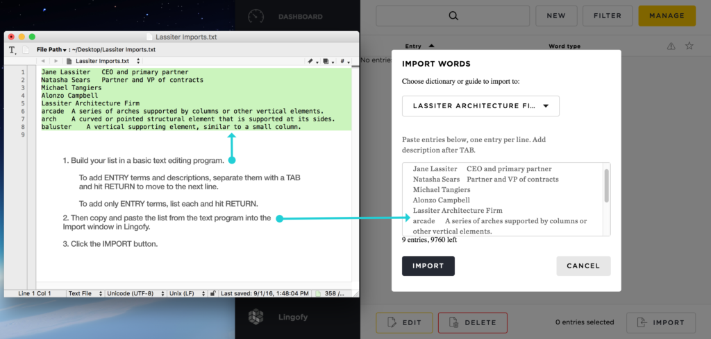
Task: Click '0 entries selected' label
Action: (x=585, y=322)
